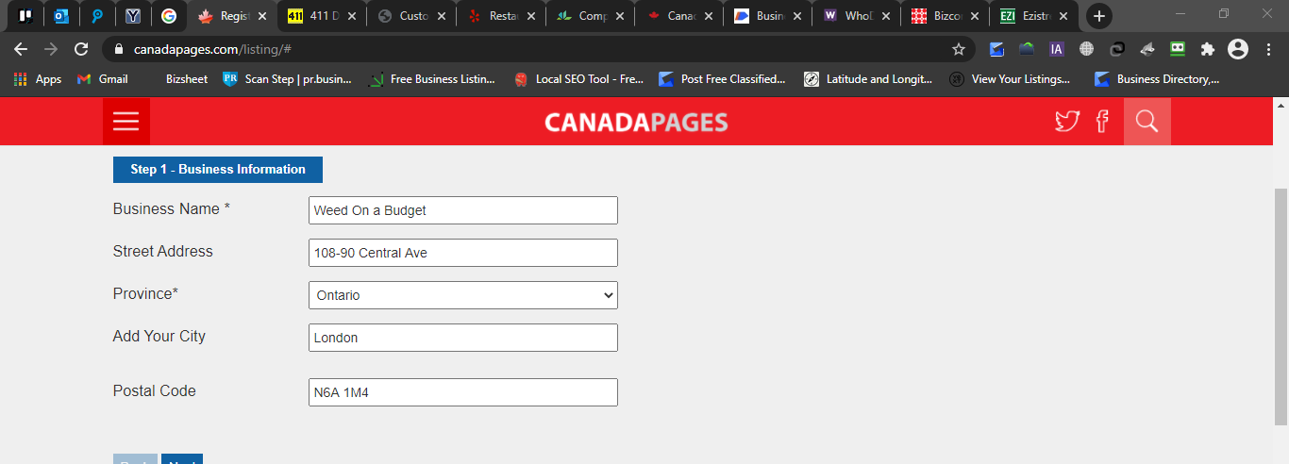This screenshot has height=464, width=1289.
Task: Reload the page
Action: coord(81,49)
